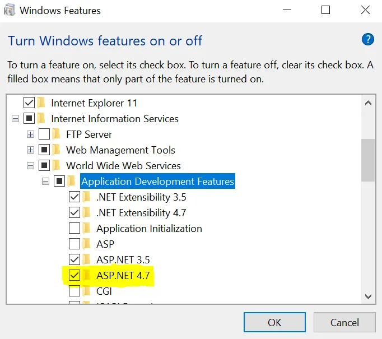Image resolution: width=382 pixels, height=339 pixels.
Task: Collapse the Internet Information Services node
Action: 15,119
